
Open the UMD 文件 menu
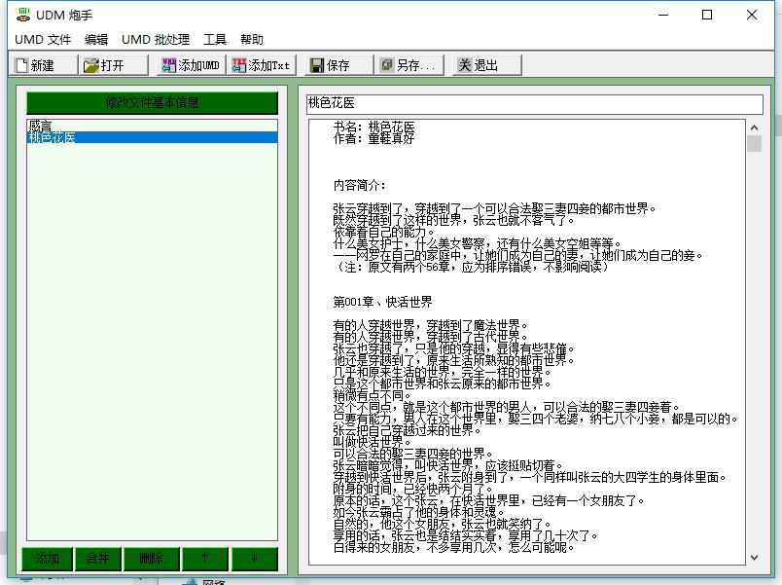tap(43, 40)
